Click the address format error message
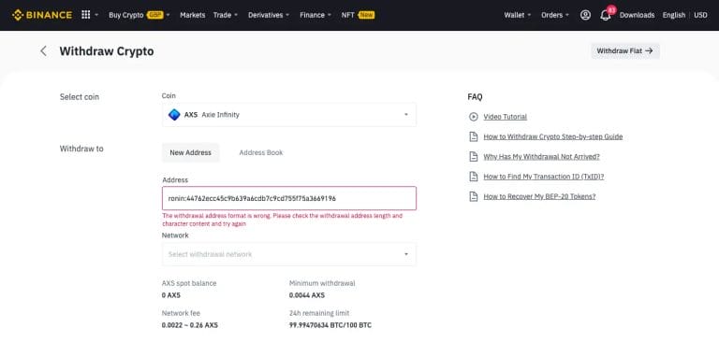Image resolution: width=719 pixels, height=342 pixels. pyautogui.click(x=283, y=220)
